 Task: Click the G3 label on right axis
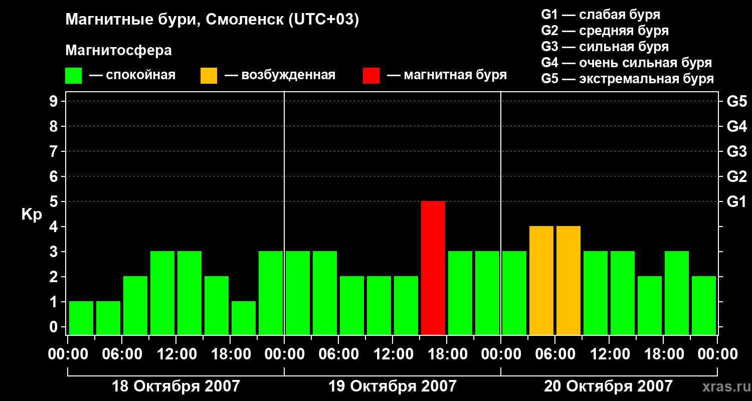point(736,151)
